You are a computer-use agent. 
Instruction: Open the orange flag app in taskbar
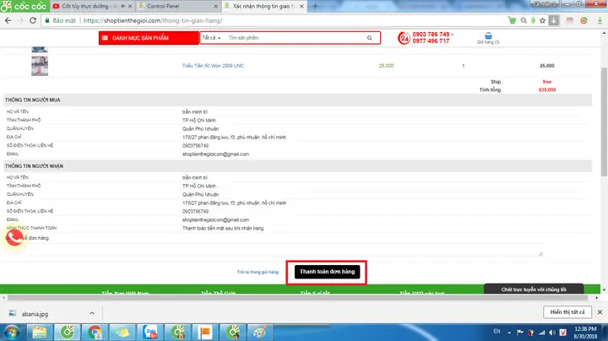(205, 333)
